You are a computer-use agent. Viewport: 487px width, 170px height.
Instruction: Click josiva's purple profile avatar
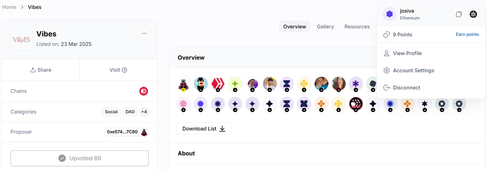click(390, 14)
